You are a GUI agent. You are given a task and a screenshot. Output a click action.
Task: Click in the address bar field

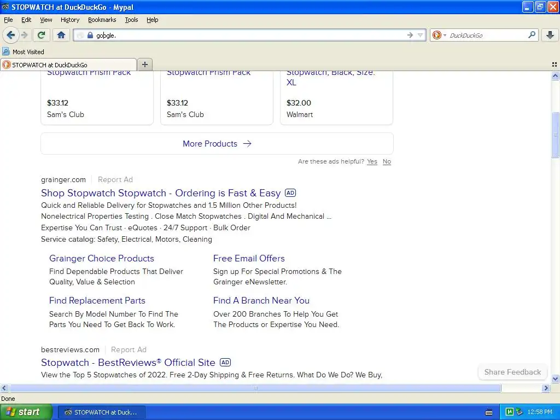click(x=250, y=35)
